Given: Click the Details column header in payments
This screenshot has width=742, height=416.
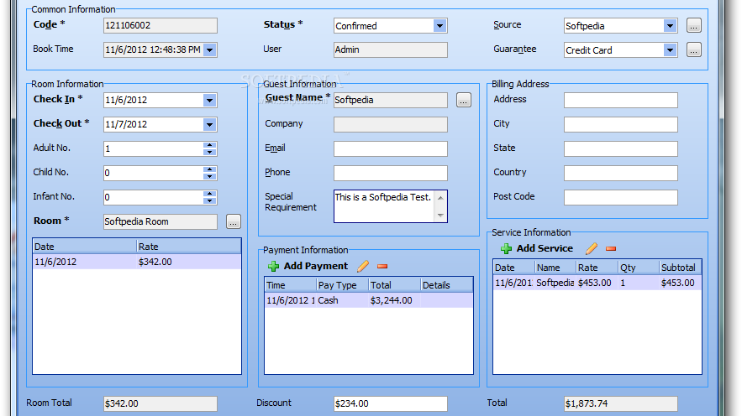Looking at the screenshot, I should point(446,285).
